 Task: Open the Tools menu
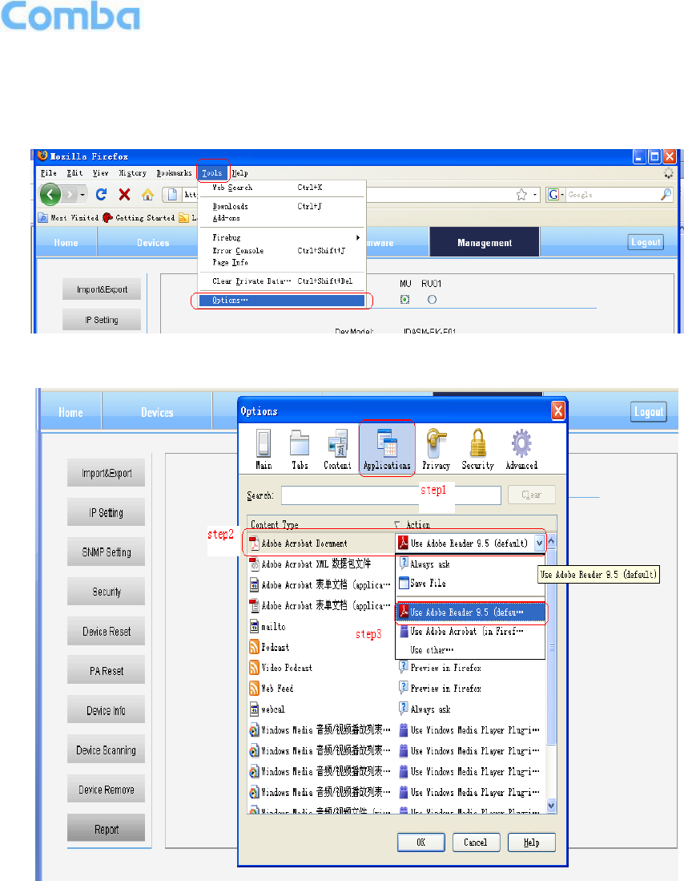tap(213, 173)
